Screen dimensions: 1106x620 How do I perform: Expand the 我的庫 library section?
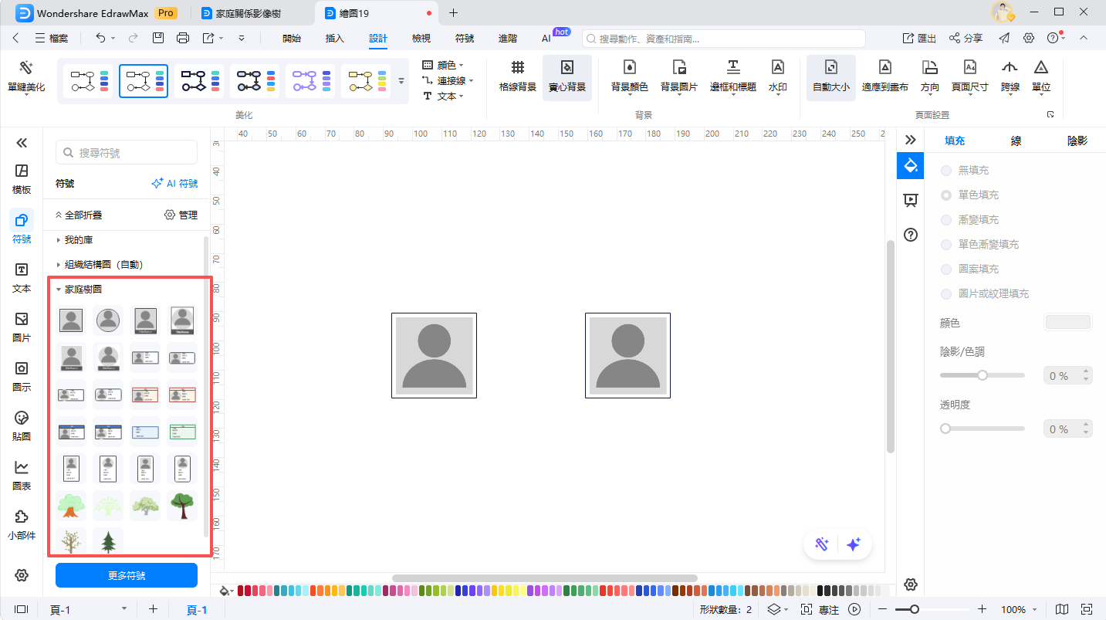point(59,240)
